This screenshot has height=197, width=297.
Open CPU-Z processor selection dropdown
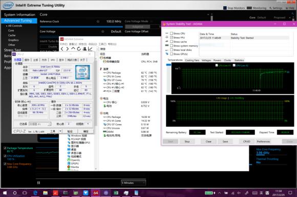(x=40, y=124)
